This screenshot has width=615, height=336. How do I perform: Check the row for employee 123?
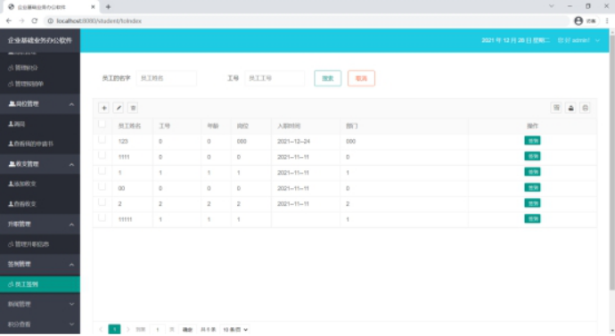pyautogui.click(x=102, y=140)
